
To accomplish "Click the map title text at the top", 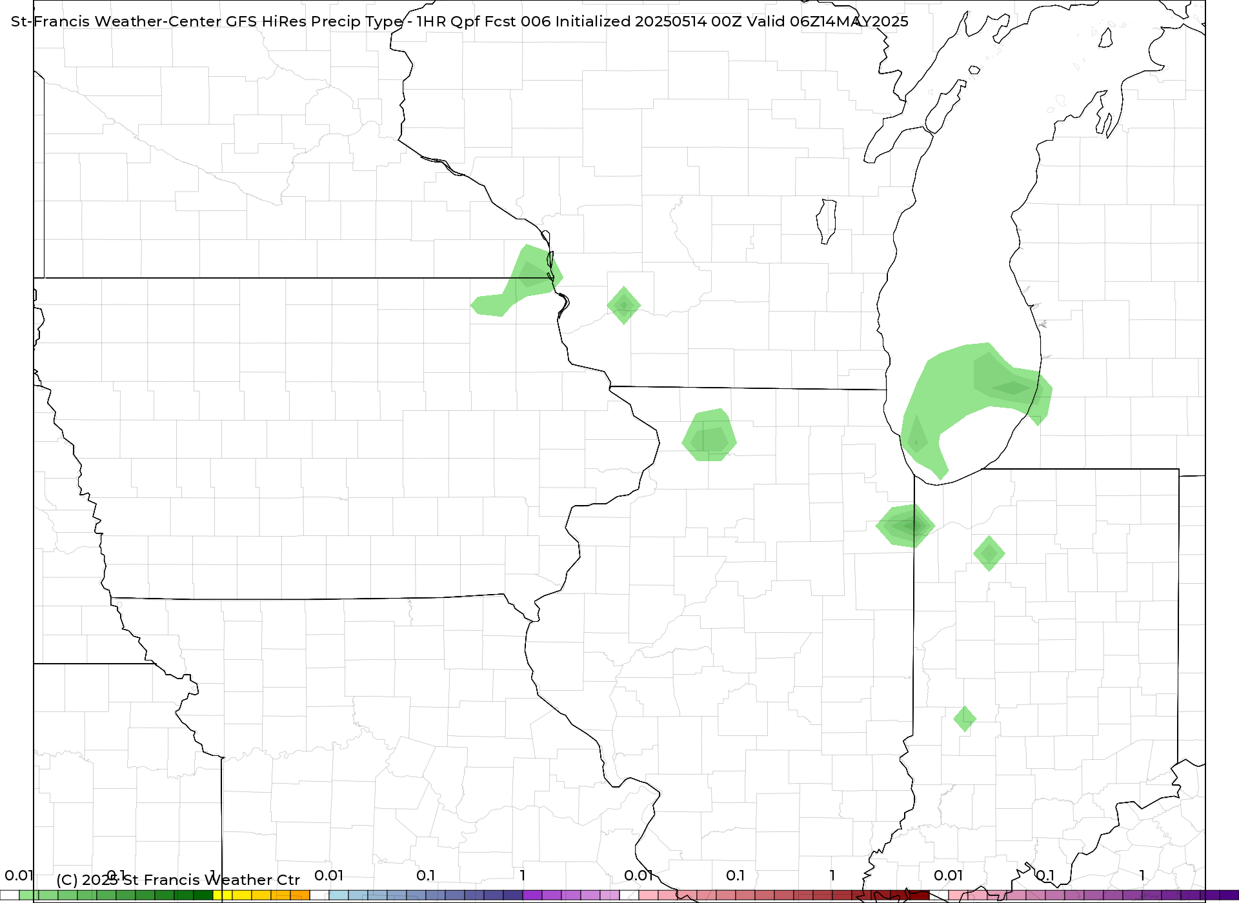I will pos(459,21).
